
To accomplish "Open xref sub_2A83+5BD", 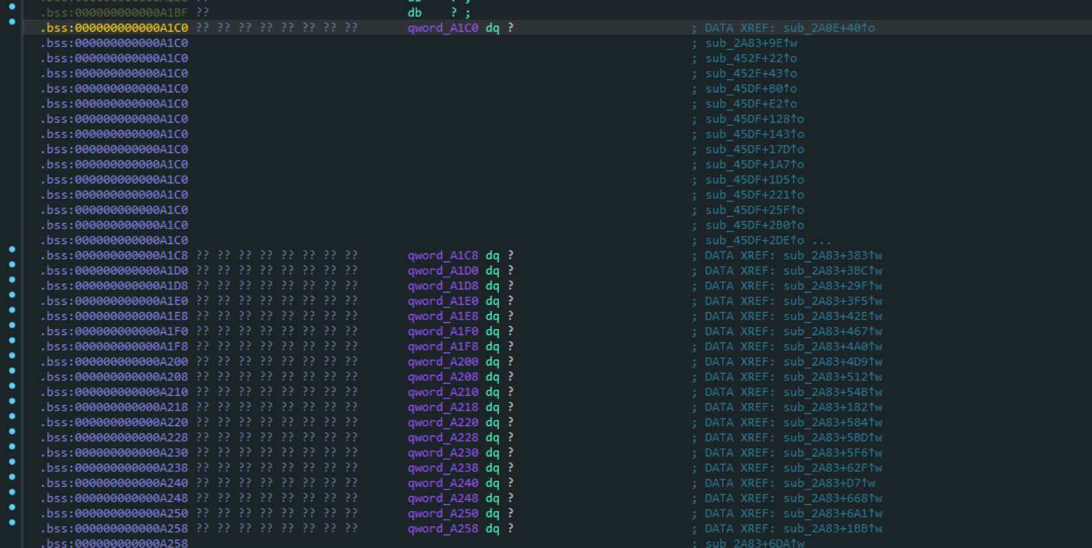I will (x=833, y=437).
